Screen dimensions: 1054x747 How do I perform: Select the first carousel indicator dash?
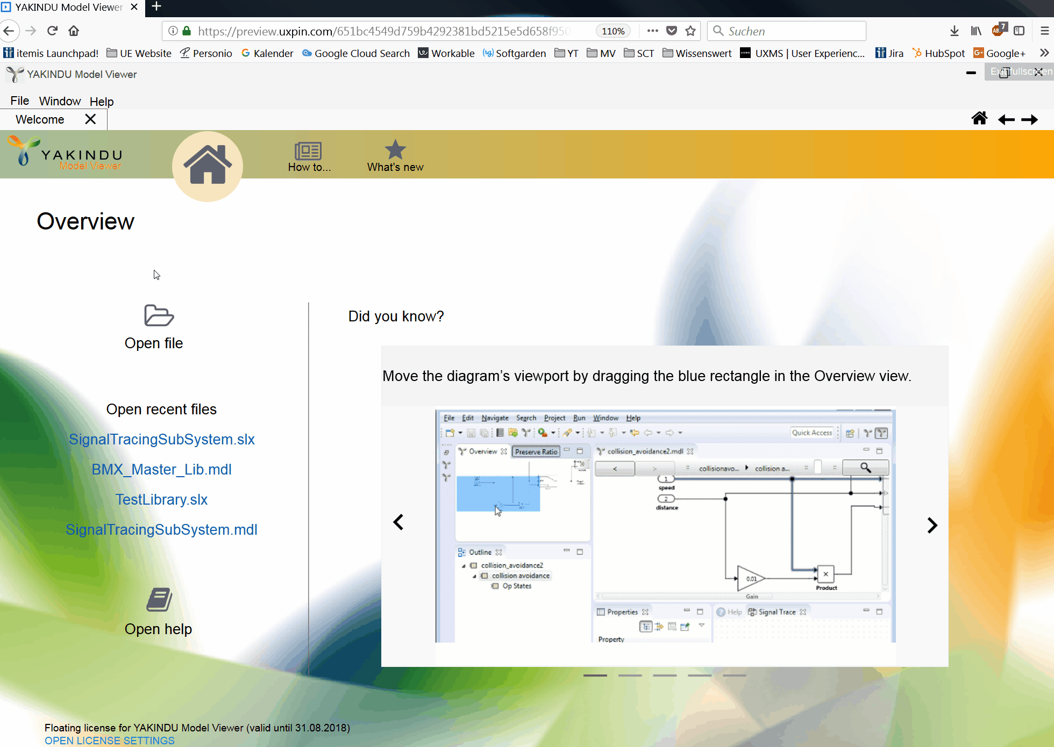(595, 675)
